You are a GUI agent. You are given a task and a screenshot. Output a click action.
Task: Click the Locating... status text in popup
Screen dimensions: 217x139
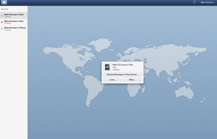point(116,69)
